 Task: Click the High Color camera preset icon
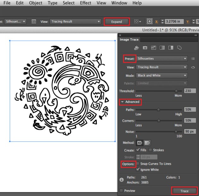coord(145,48)
